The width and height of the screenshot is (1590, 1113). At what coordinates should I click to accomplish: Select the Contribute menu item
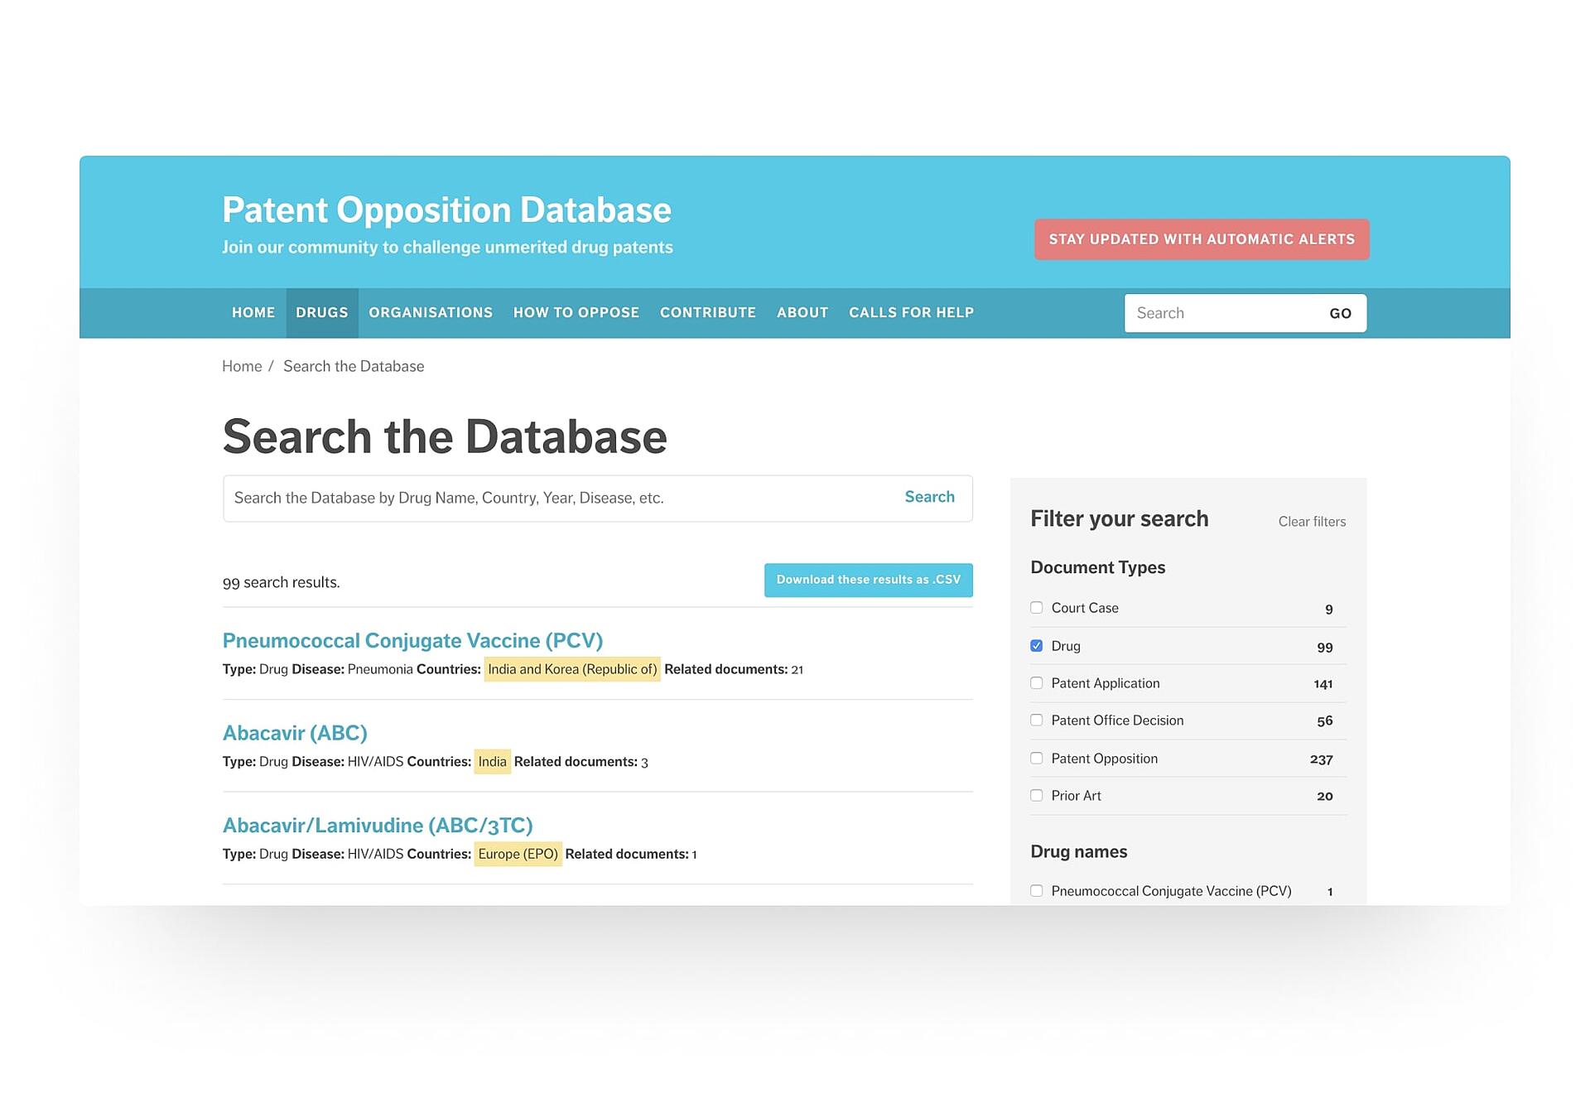(x=707, y=313)
